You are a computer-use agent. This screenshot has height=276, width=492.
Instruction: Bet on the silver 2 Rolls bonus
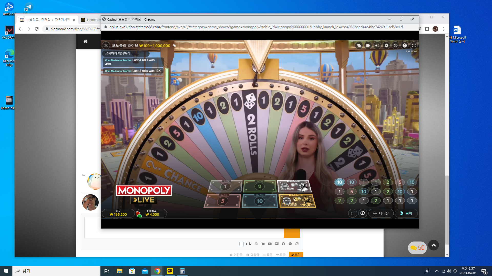294,186
